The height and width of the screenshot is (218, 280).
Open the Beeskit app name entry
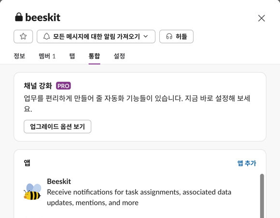[x=59, y=181]
